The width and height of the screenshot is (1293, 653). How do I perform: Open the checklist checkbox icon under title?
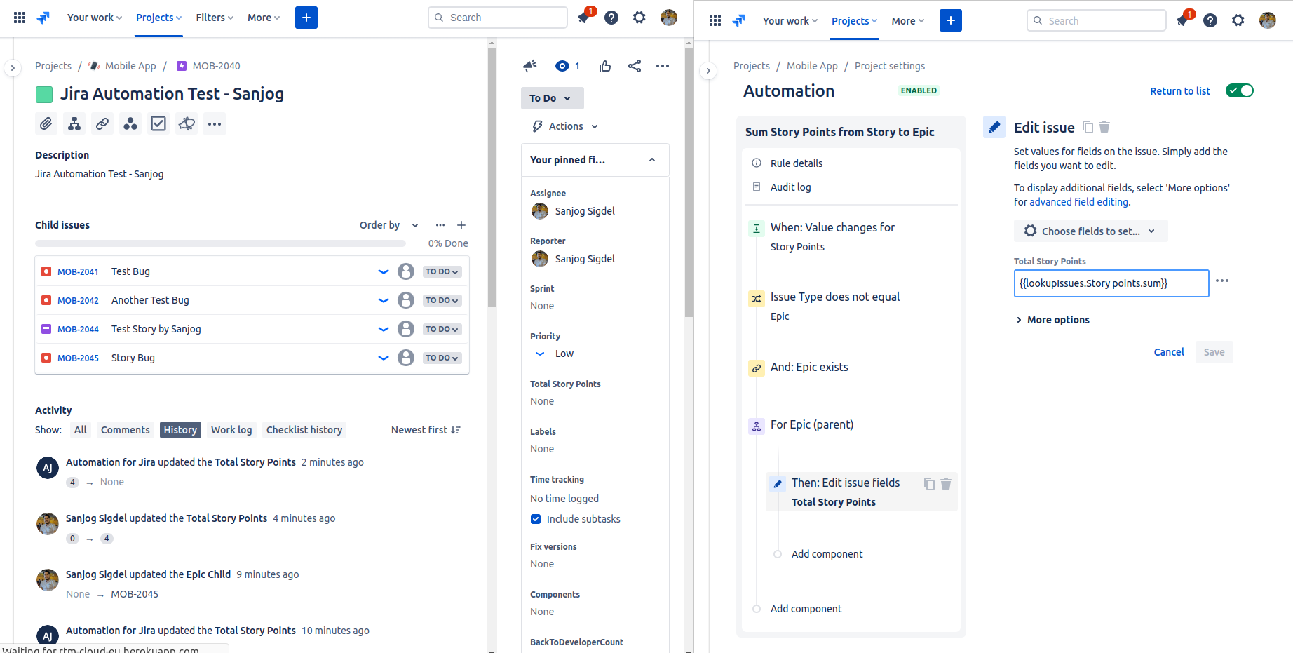click(x=158, y=124)
